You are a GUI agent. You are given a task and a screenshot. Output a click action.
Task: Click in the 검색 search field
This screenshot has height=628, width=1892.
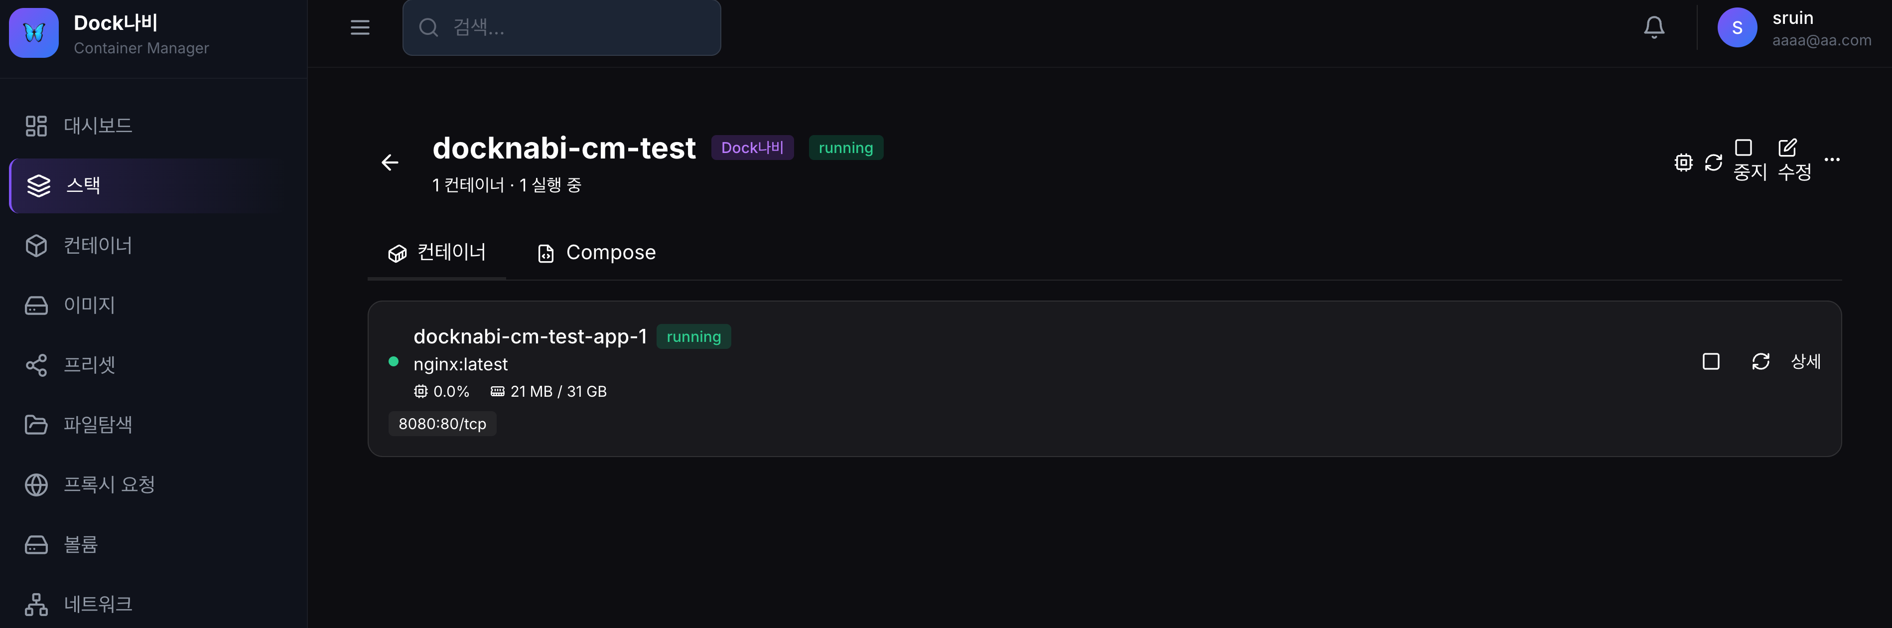(x=573, y=28)
